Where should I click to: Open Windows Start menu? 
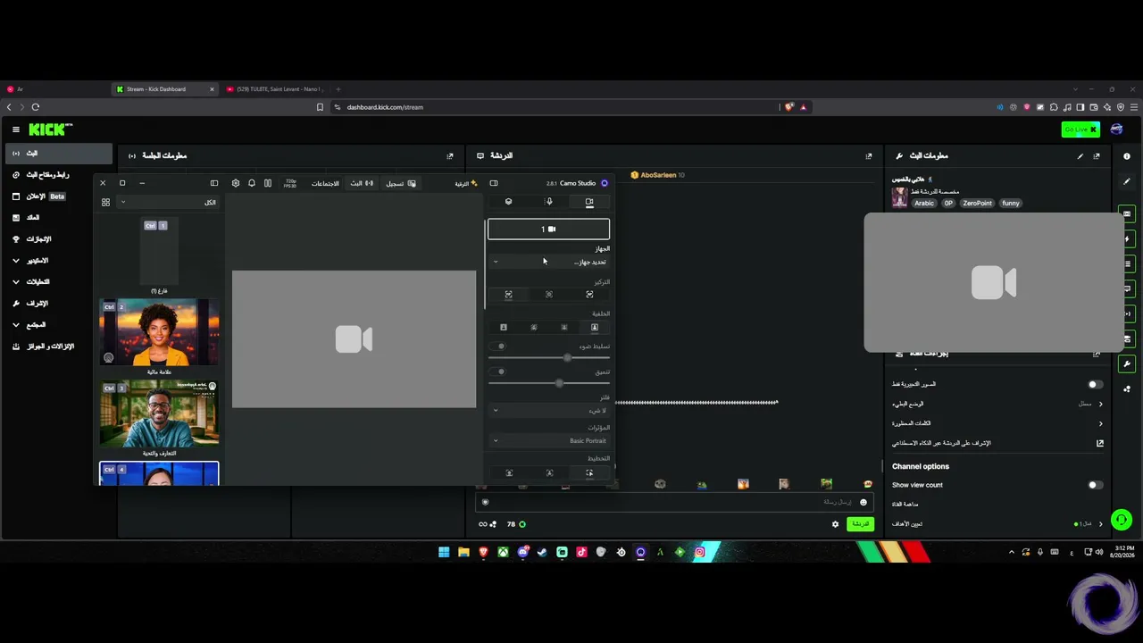coord(444,552)
